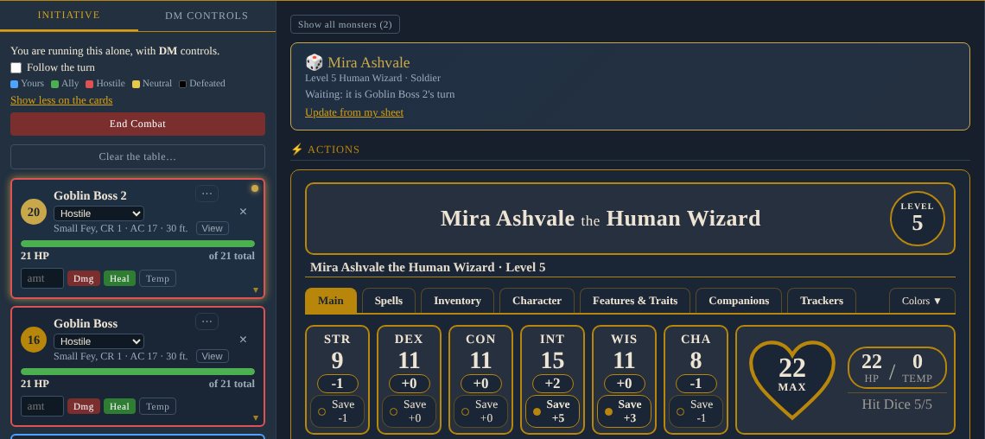
Task: Select the Main sheet tab
Action: 330,300
